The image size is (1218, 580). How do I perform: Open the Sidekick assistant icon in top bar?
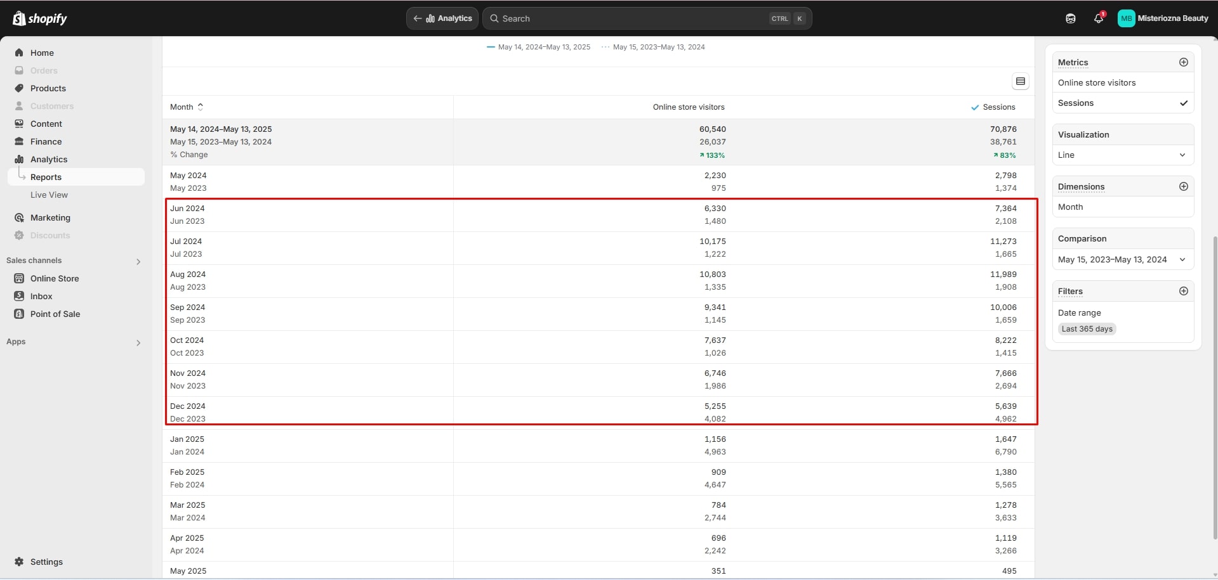1071,18
